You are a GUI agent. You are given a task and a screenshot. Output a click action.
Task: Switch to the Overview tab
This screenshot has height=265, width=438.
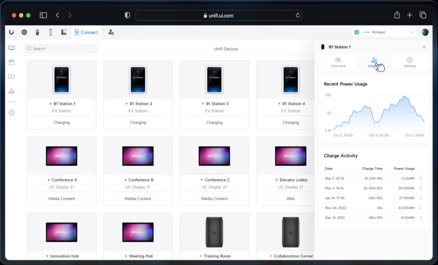click(338, 62)
